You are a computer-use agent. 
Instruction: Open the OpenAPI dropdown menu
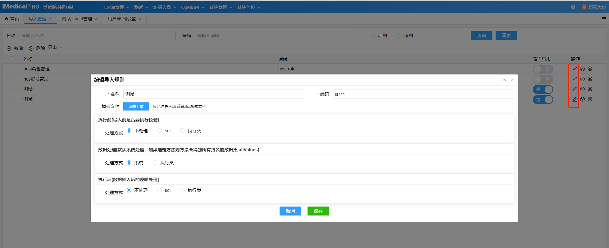(193, 7)
